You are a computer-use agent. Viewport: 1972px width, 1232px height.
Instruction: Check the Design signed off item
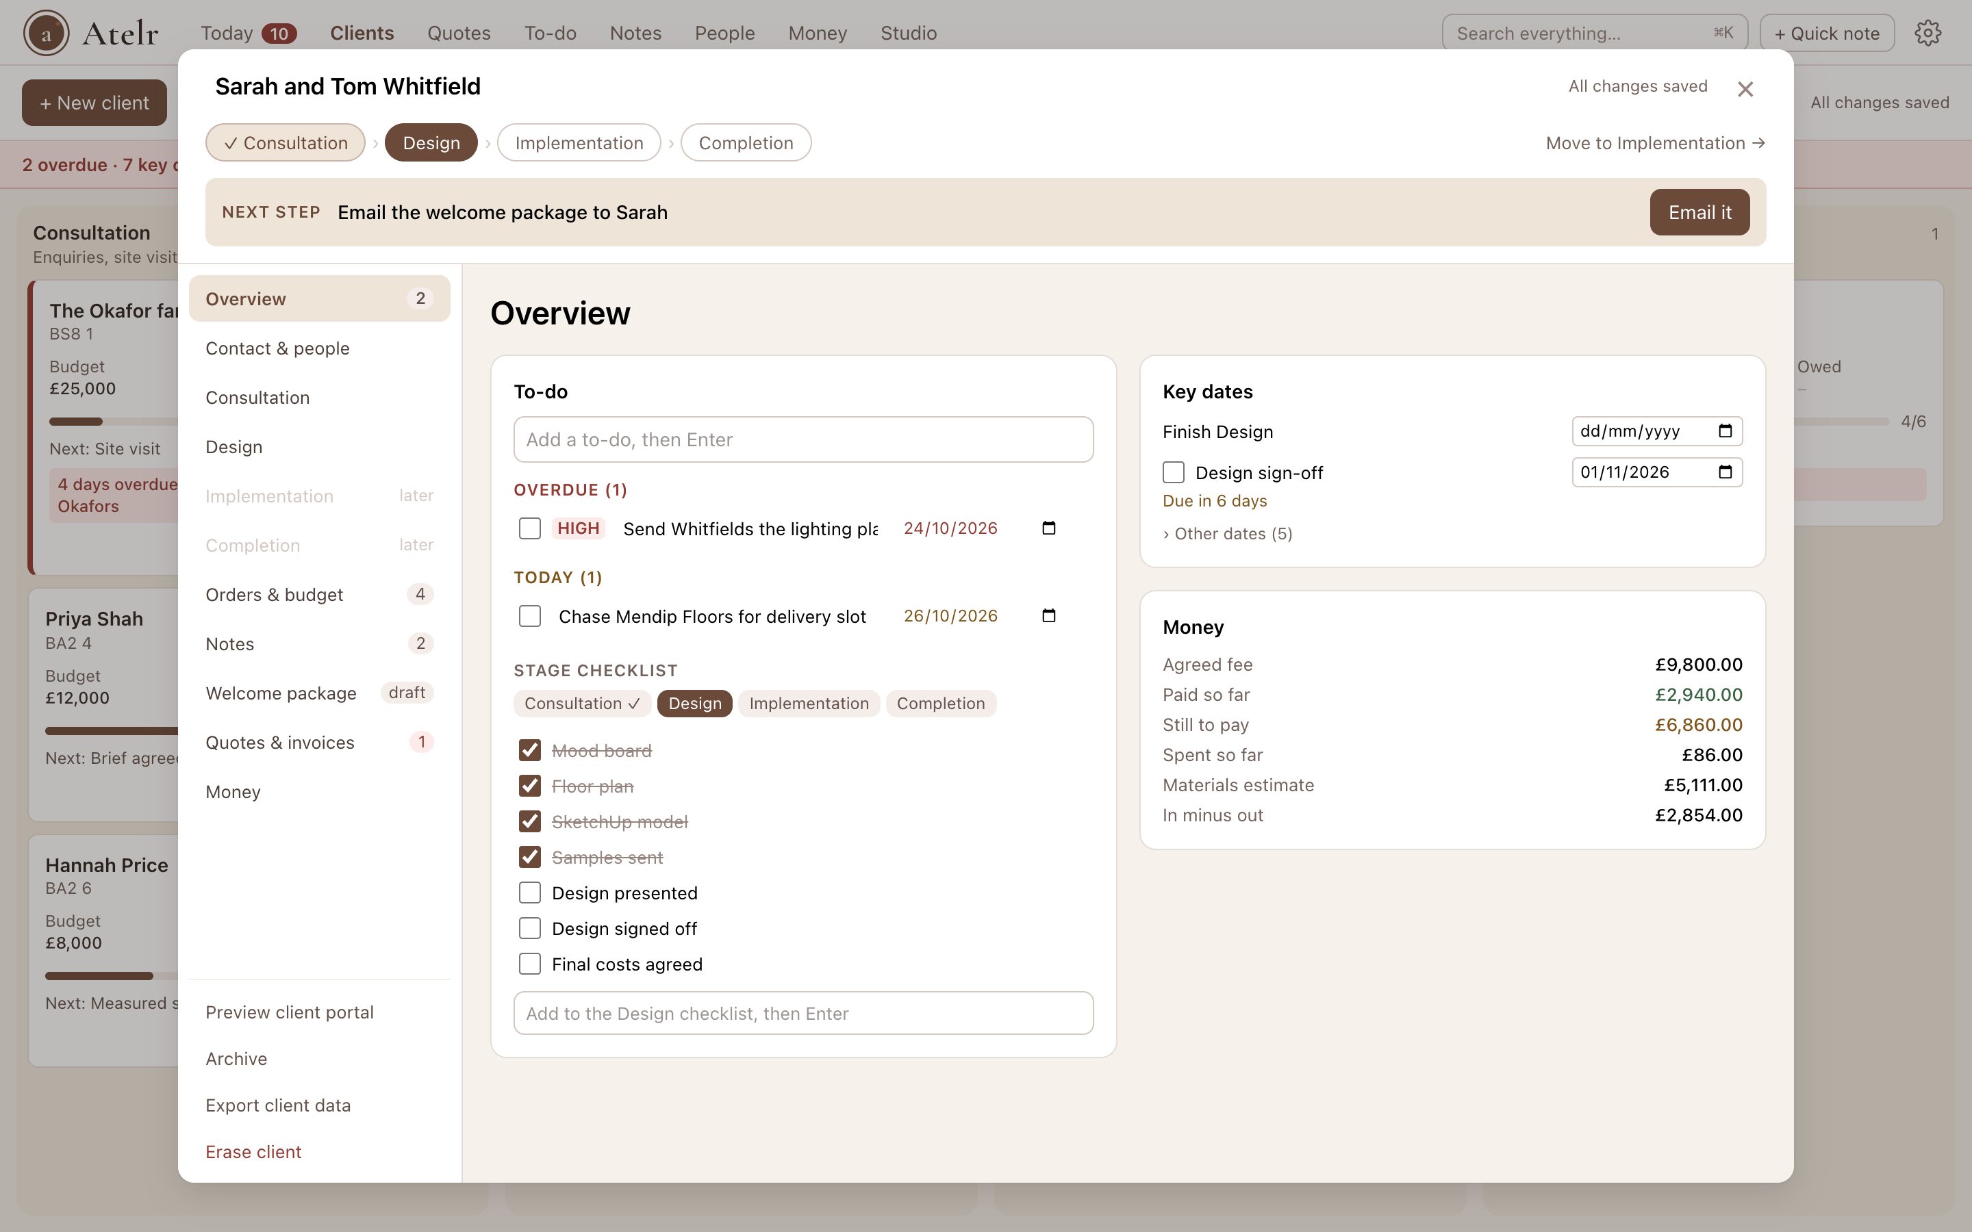530,928
